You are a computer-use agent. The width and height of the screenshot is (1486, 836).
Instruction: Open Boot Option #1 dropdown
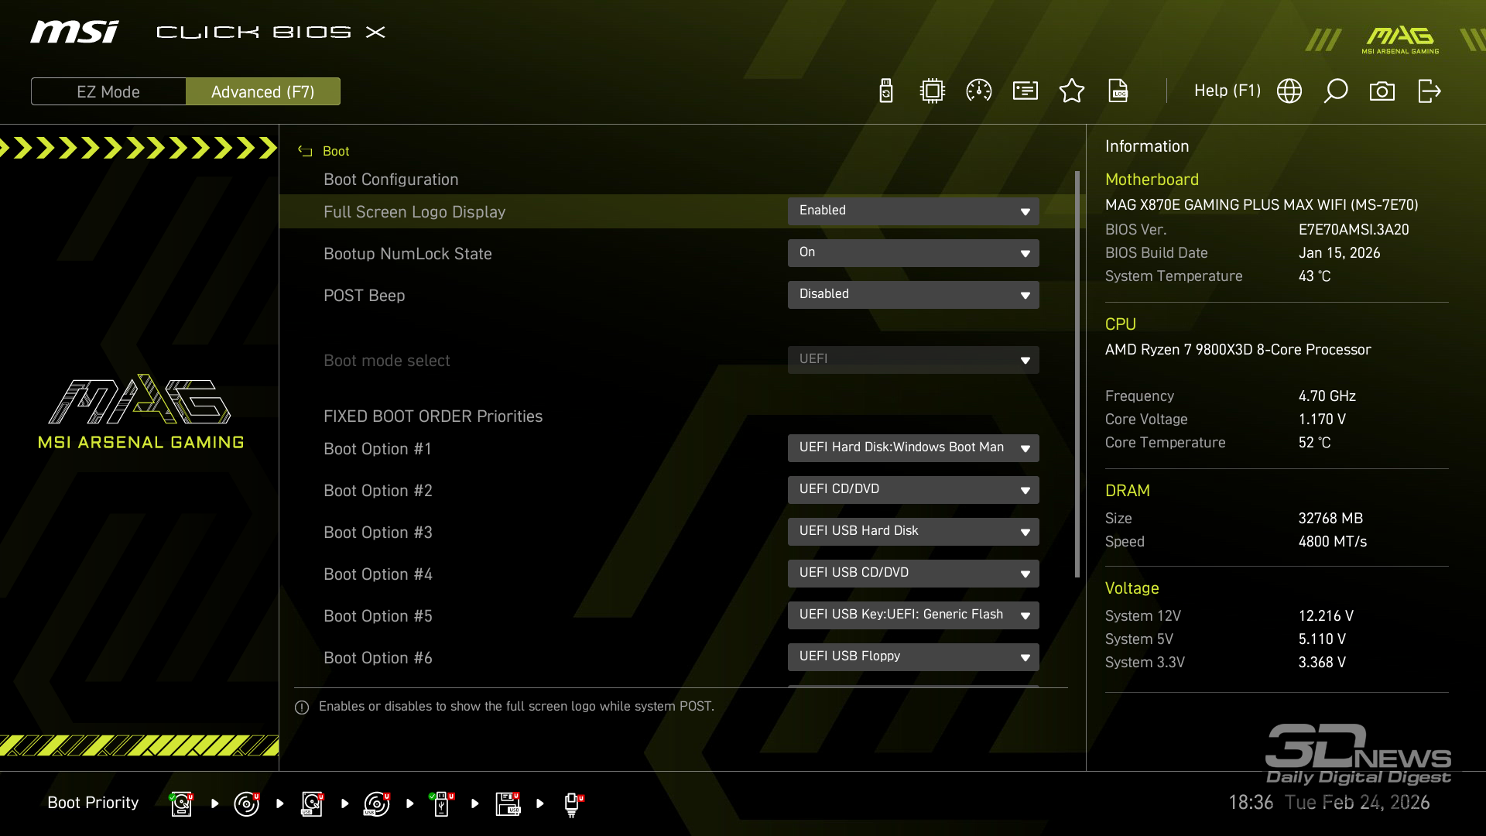913,448
